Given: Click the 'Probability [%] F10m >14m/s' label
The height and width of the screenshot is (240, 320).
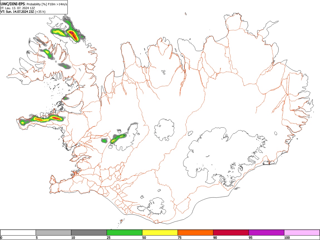Looking at the screenshot, I should pyautogui.click(x=47, y=4).
